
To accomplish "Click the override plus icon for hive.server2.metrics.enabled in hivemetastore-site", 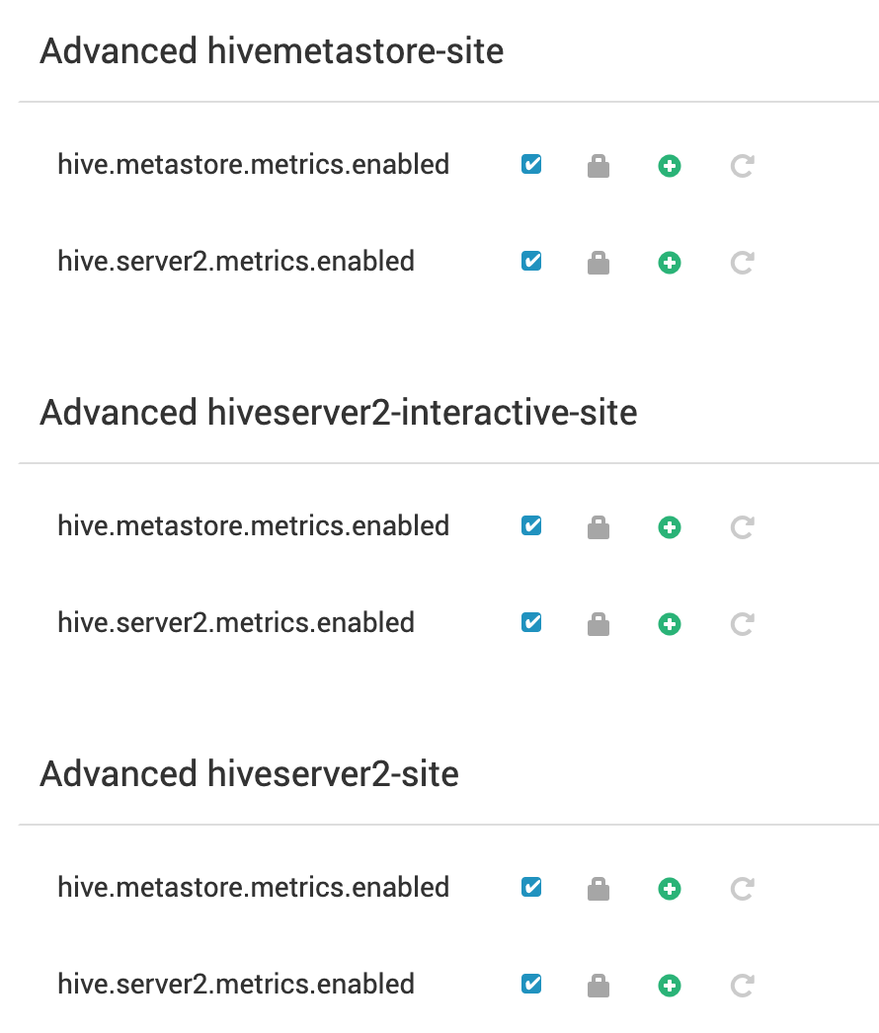I will [669, 262].
